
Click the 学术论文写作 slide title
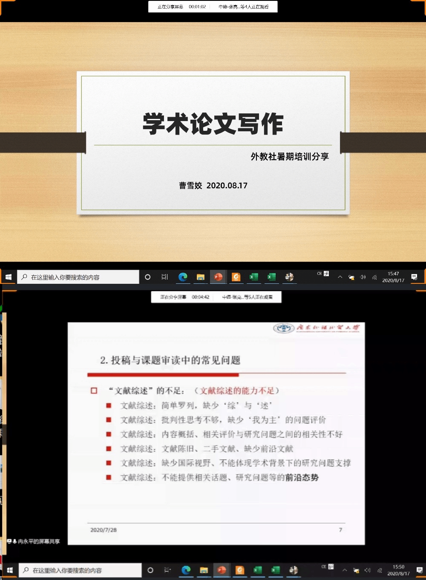tap(213, 124)
